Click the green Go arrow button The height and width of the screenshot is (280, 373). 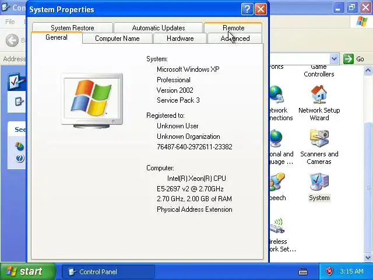tap(349, 58)
